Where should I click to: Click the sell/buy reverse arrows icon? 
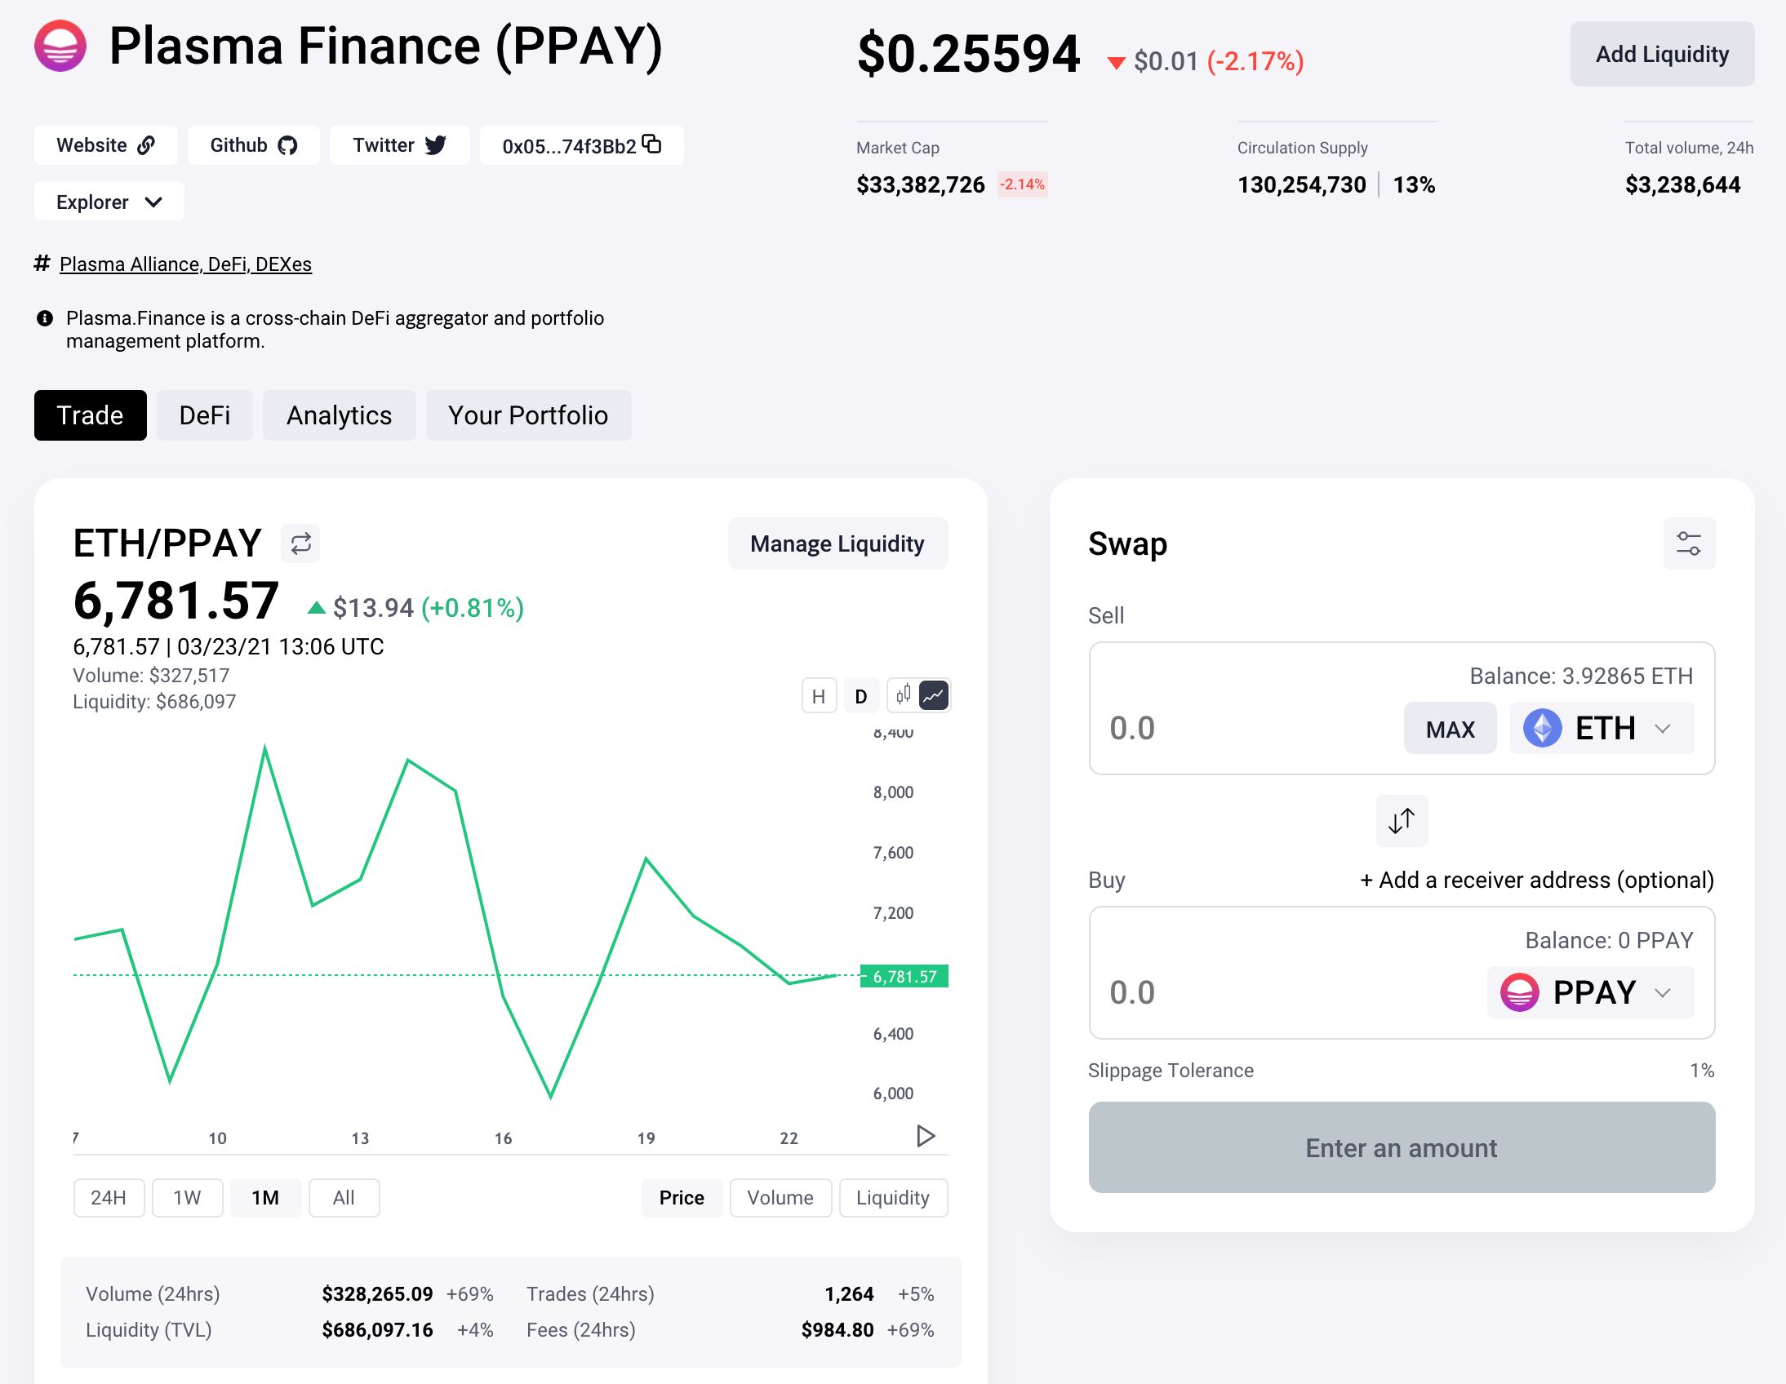click(1401, 820)
